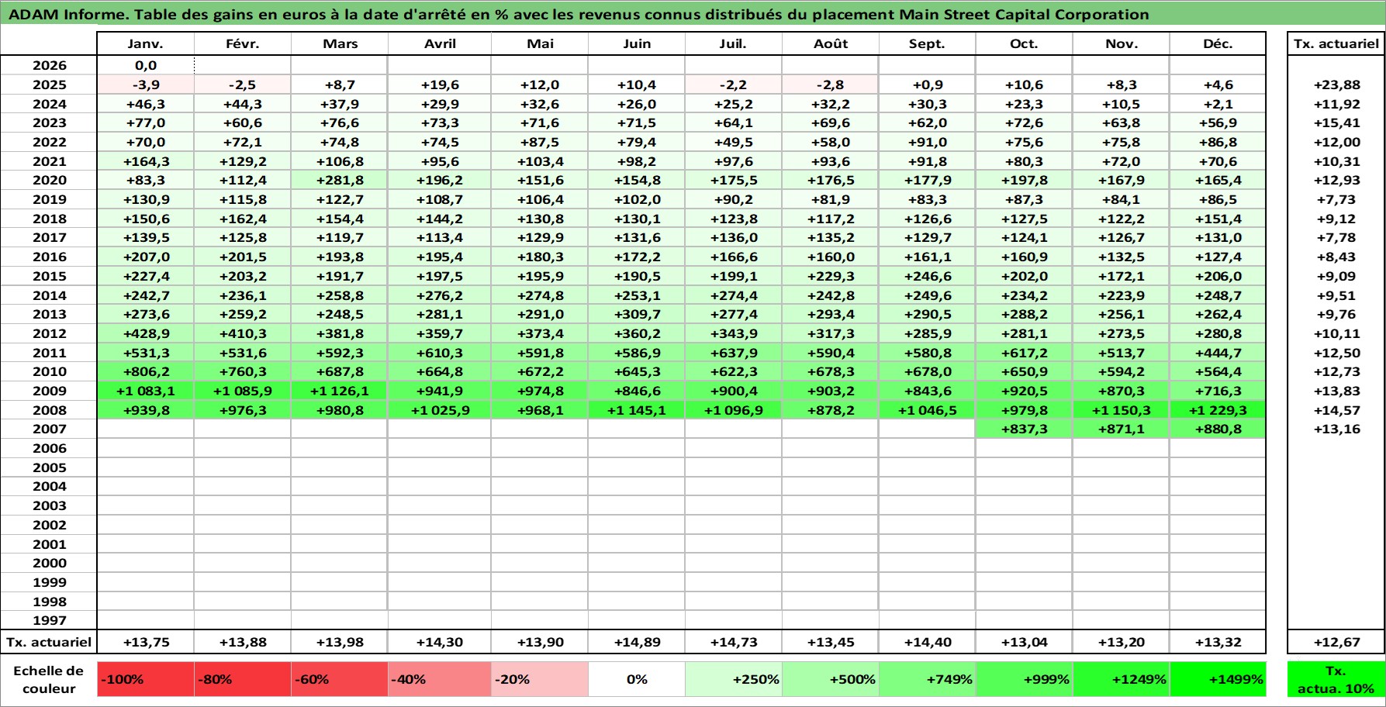Click the +19,6 cell in 2025
1386x707 pixels.
[x=440, y=84]
